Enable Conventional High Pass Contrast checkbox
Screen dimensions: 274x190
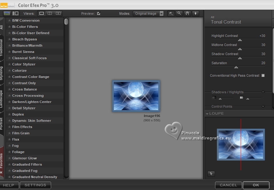[263, 75]
